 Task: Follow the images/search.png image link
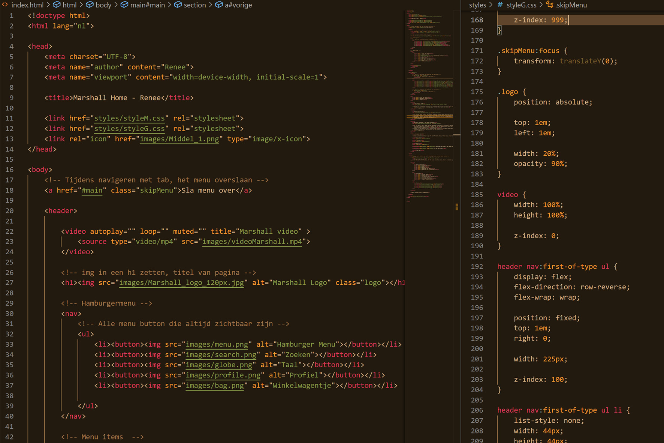pos(221,355)
